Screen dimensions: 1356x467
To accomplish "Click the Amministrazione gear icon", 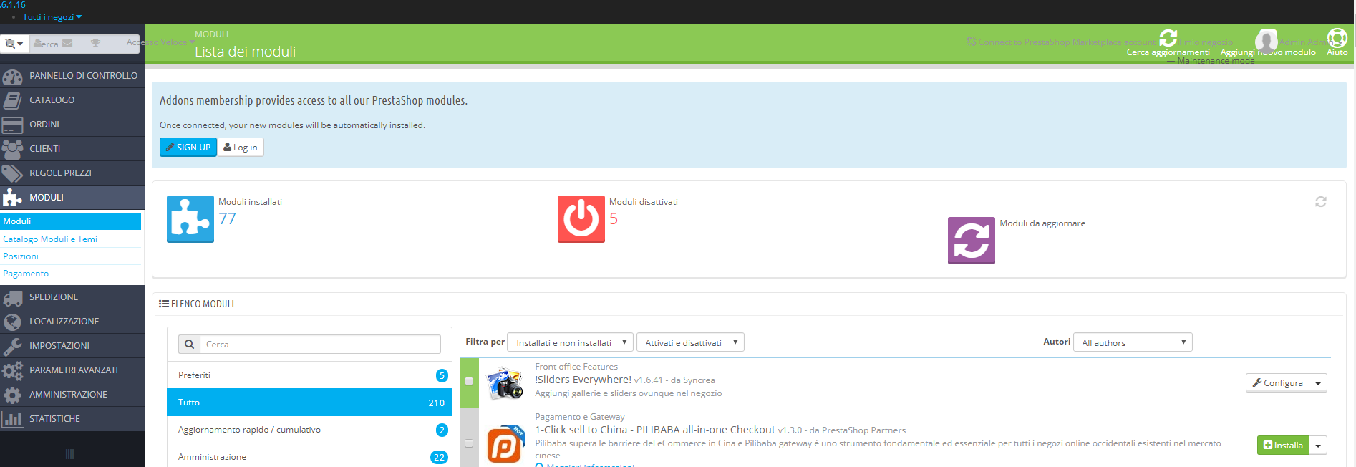I will (12, 395).
